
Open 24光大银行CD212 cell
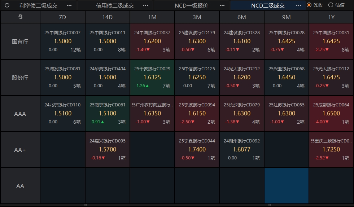241,78
